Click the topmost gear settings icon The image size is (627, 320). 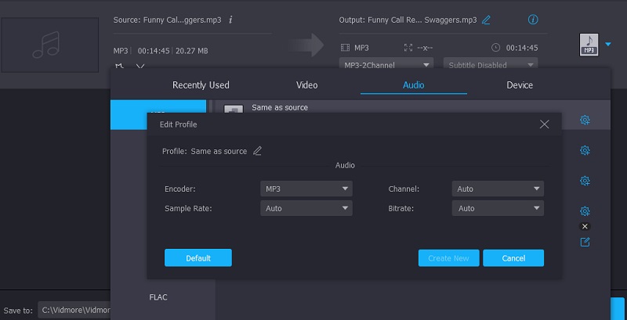point(585,120)
